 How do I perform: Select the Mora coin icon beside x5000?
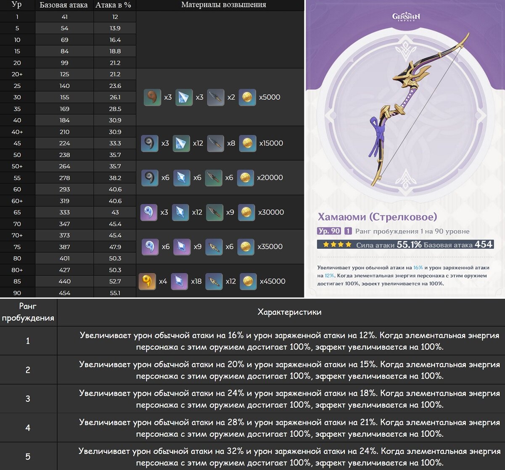pos(247,97)
